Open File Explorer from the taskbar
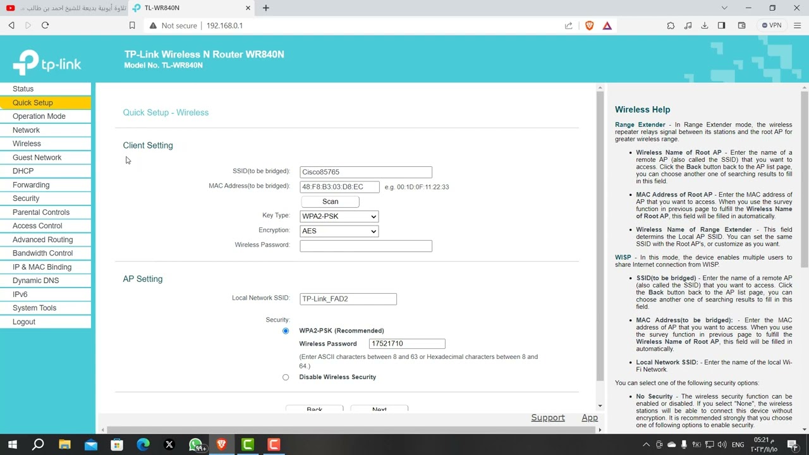 [64, 445]
